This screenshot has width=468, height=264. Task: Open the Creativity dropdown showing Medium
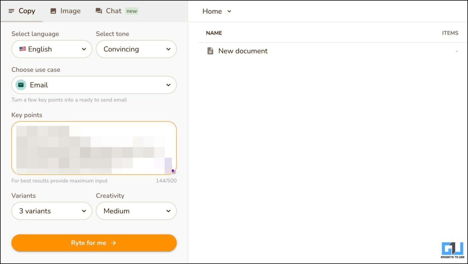tap(136, 211)
